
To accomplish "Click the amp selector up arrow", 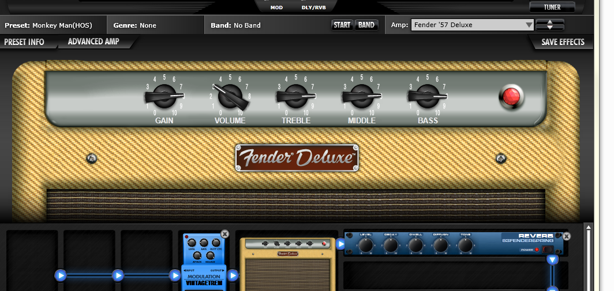I will [550, 22].
